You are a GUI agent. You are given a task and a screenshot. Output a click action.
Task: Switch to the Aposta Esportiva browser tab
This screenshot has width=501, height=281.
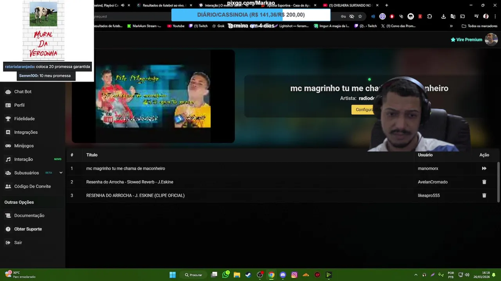pos(289,5)
